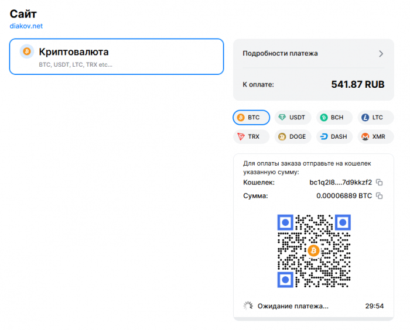Open the diakov.net site link
Image resolution: width=410 pixels, height=330 pixels.
coord(26,26)
